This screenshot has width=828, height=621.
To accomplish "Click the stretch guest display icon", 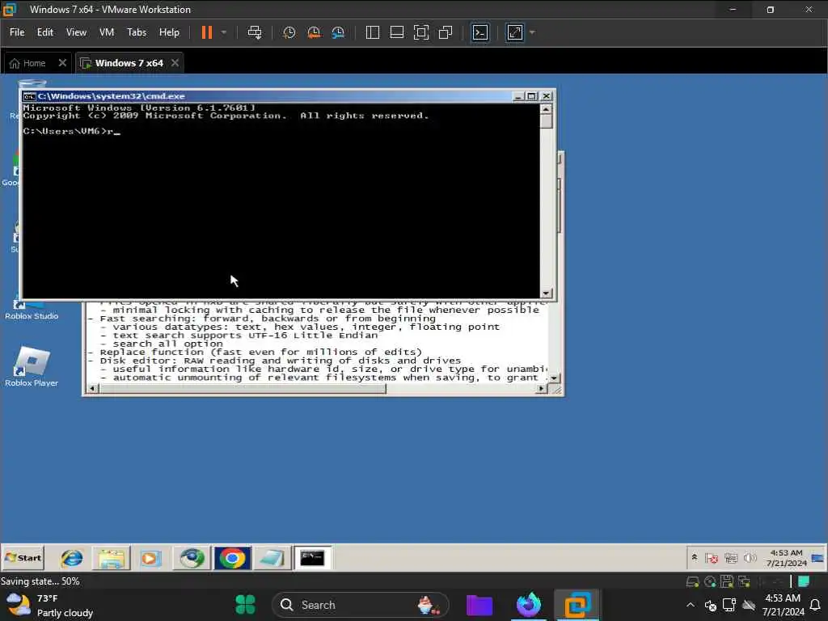I will pyautogui.click(x=515, y=32).
